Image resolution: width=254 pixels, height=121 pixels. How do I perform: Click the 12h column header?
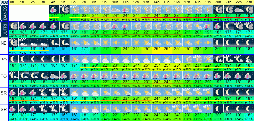point(136,2)
